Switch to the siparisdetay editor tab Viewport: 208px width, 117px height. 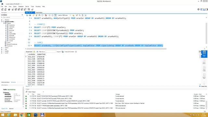click(x=39, y=12)
